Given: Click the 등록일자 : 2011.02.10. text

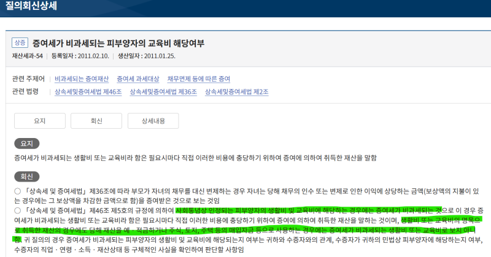Looking at the screenshot, I should [x=80, y=56].
